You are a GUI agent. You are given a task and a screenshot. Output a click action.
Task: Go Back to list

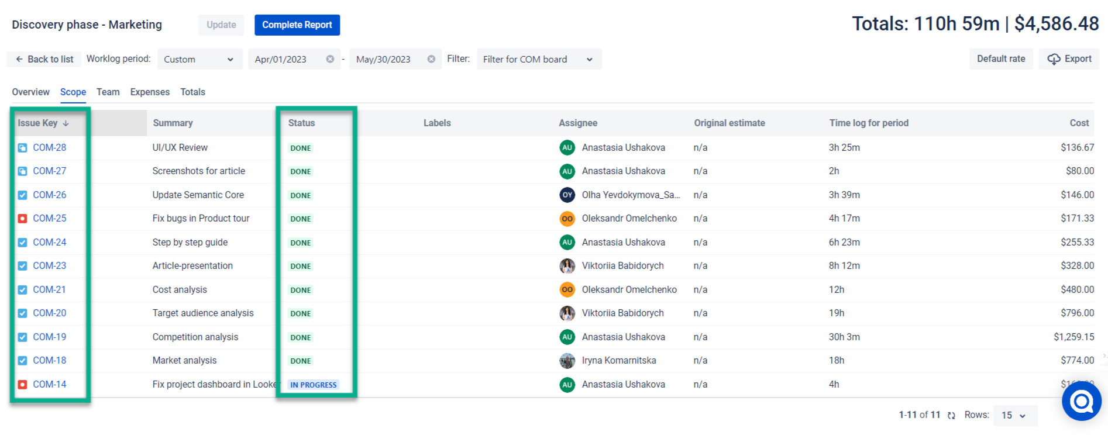[x=44, y=59]
